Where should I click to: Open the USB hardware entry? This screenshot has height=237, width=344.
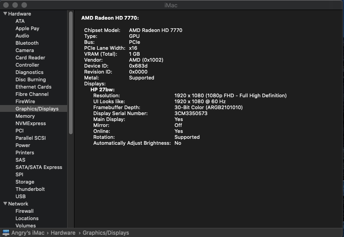click(x=21, y=196)
